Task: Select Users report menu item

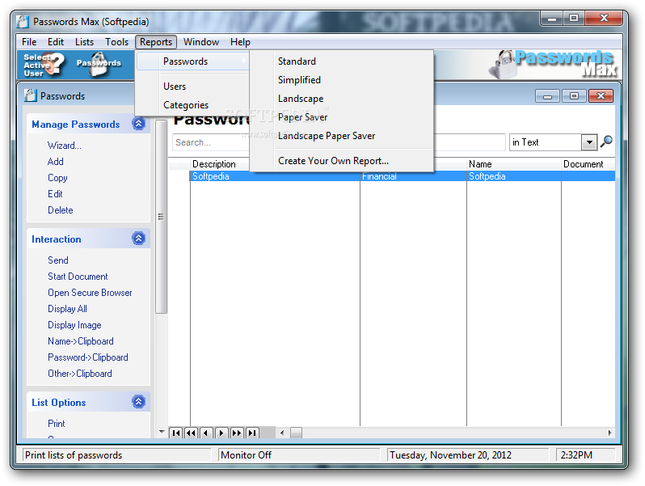Action: click(x=193, y=87)
